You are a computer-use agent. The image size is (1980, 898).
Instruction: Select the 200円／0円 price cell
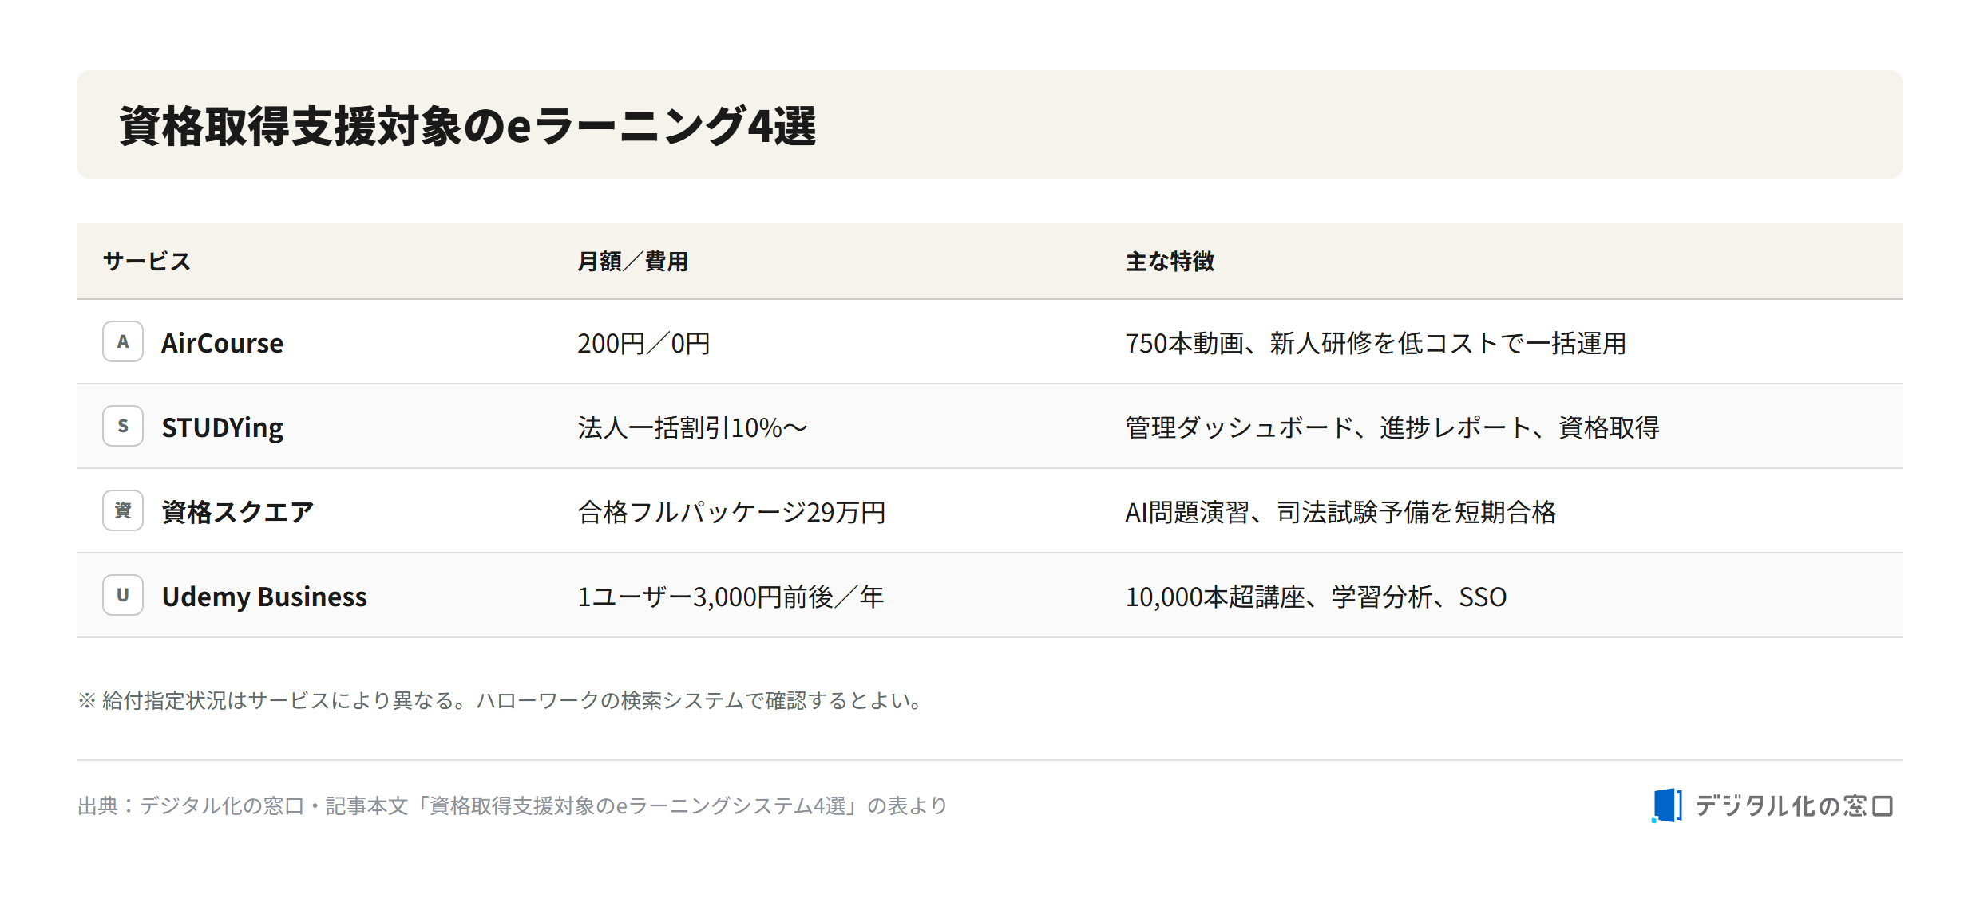coord(643,343)
